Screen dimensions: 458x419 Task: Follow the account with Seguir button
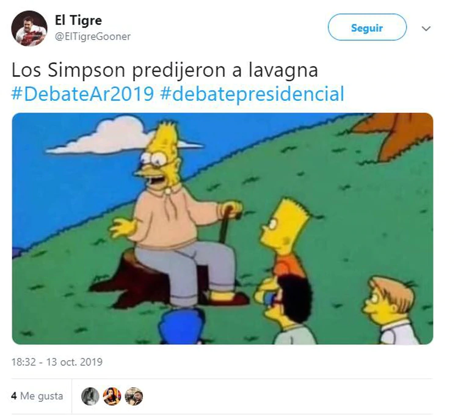tap(367, 27)
